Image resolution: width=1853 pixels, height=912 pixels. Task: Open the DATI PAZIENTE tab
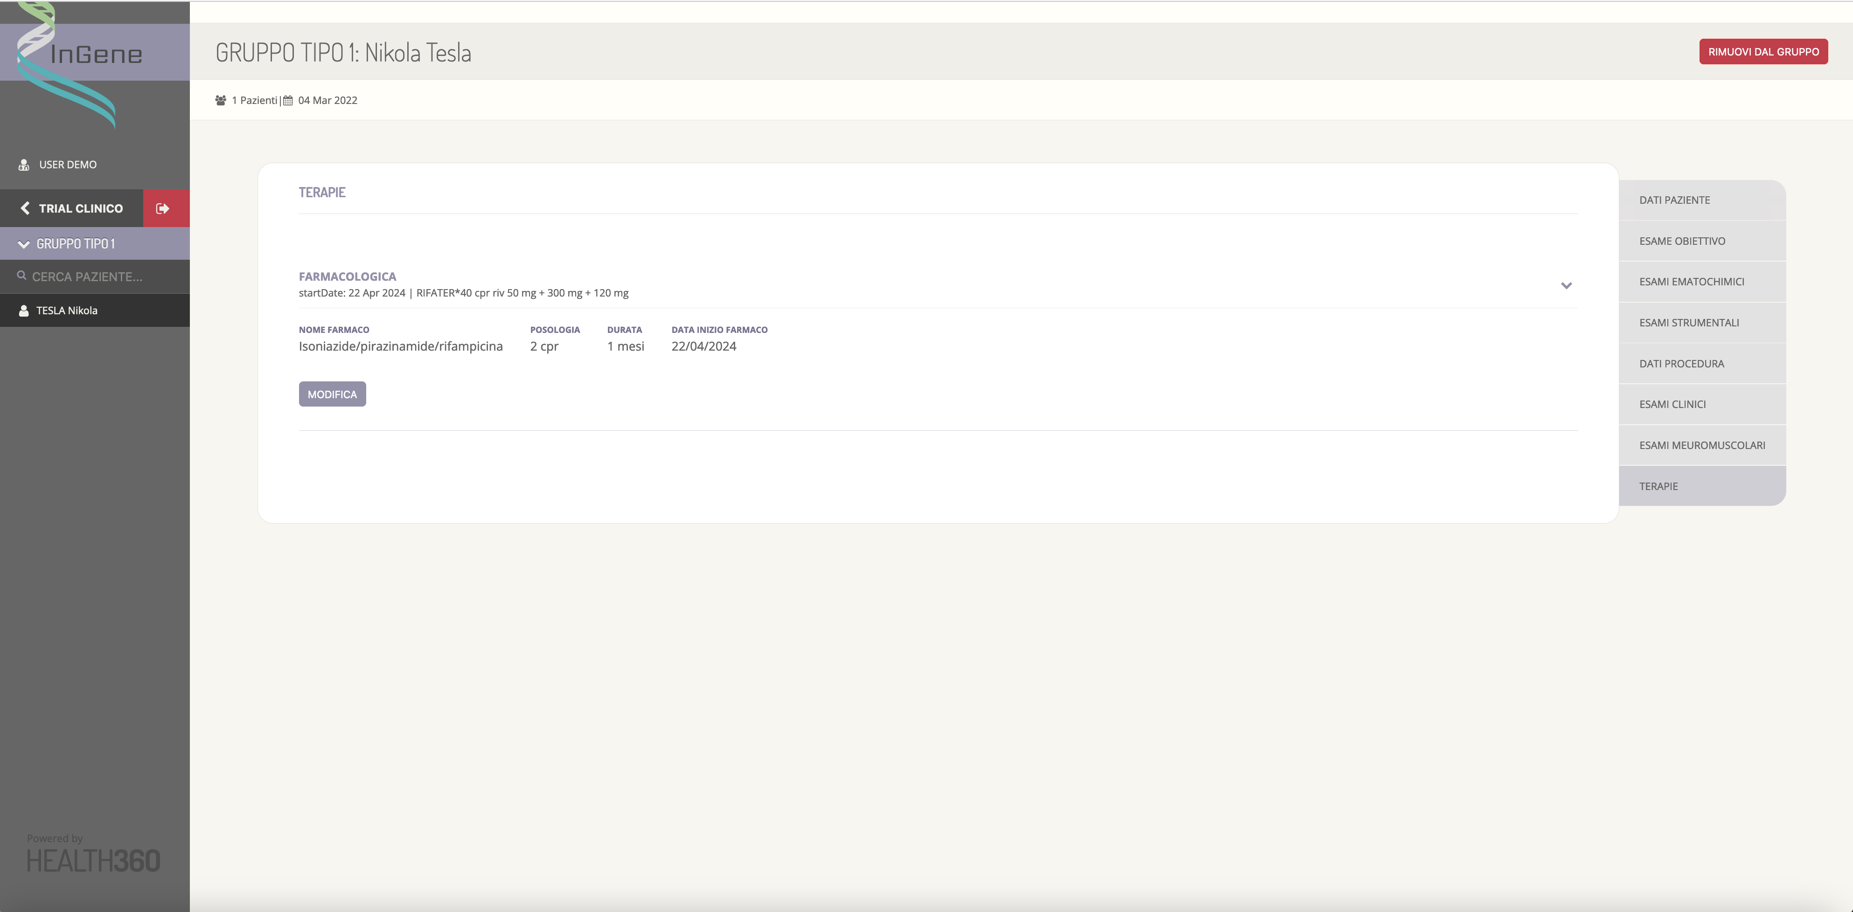pos(1702,200)
